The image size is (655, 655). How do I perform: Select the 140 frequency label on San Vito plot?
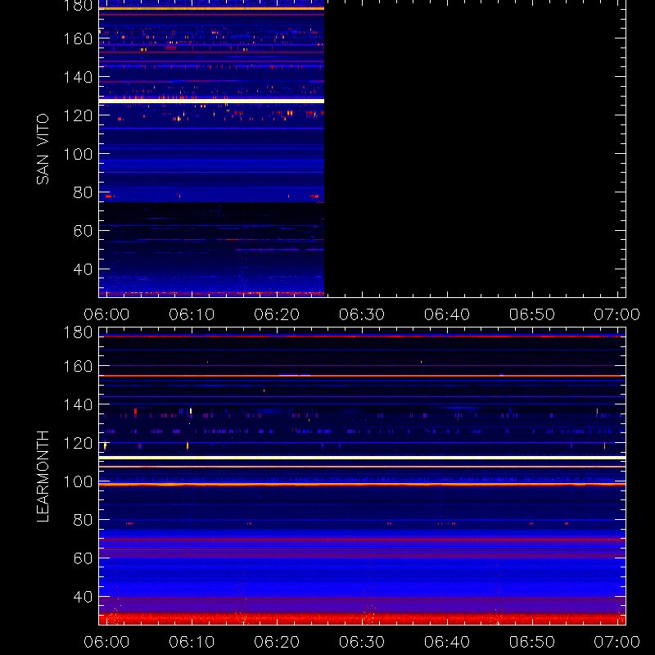78,77
